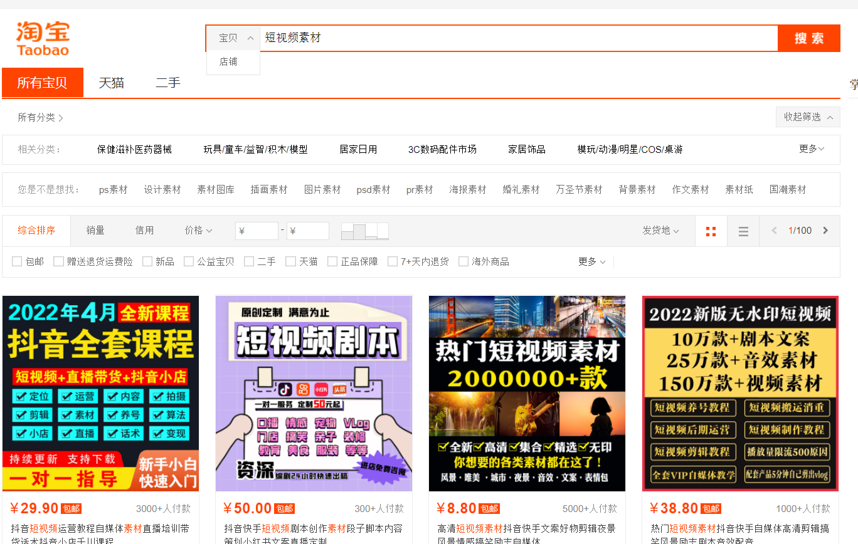Click 包邮 badge on ¥50.00 item
This screenshot has height=544, width=858.
pos(285,509)
